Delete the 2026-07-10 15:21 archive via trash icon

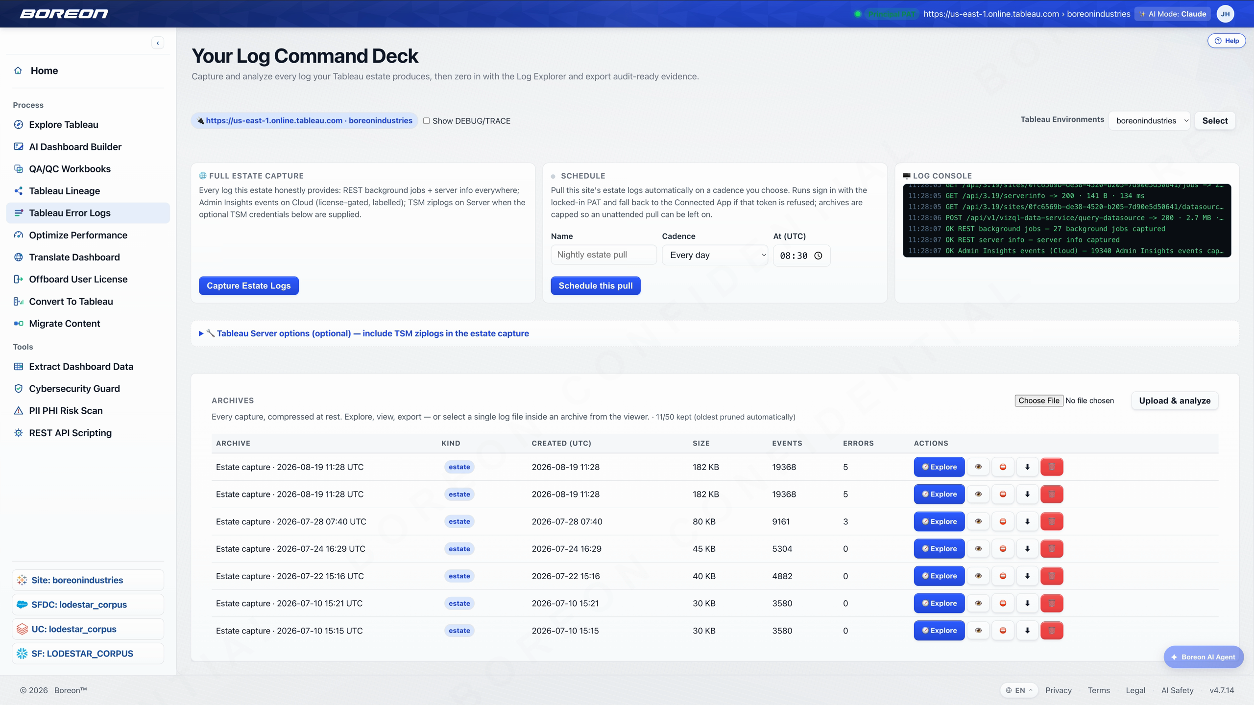point(1052,603)
